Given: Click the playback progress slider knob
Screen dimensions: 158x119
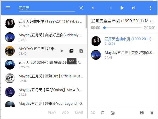Looking at the screenshot, I should pos(105,28).
